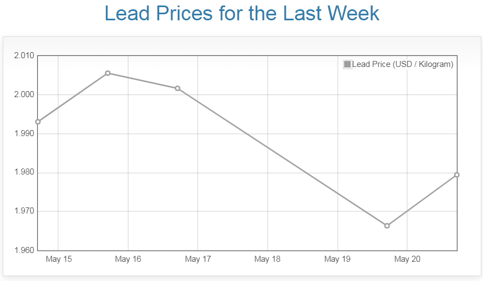Toggle the 'Lead Price (USD / Kilogram)' legend label
This screenshot has height=281, width=483.
point(402,64)
